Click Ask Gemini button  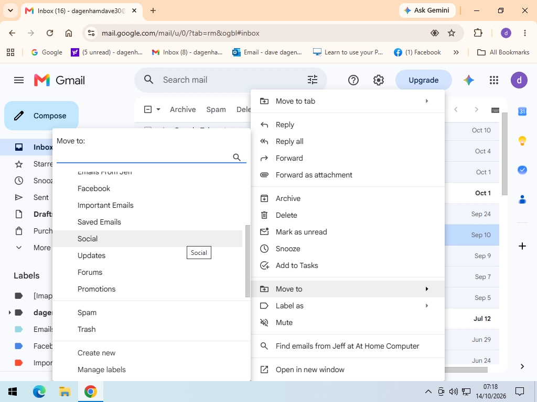(x=427, y=10)
